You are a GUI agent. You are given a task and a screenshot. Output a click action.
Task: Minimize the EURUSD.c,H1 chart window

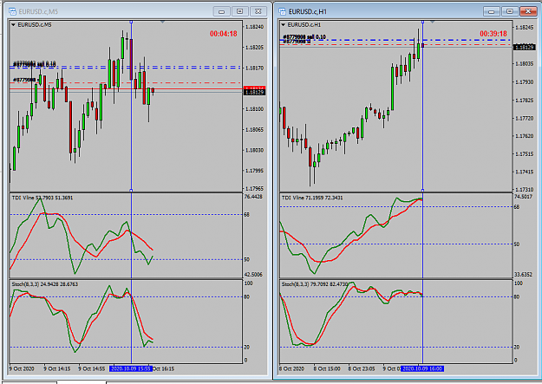(491, 11)
